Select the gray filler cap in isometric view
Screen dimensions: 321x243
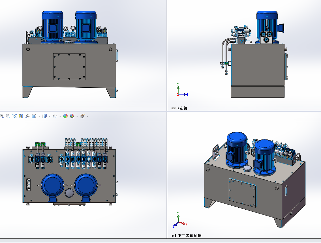[x=247, y=169]
